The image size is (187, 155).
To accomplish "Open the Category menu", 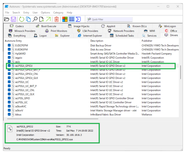I will click(58, 12).
